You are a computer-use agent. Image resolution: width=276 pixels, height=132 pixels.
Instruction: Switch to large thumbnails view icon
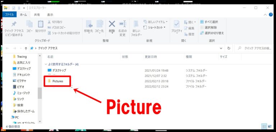click(x=270, y=127)
